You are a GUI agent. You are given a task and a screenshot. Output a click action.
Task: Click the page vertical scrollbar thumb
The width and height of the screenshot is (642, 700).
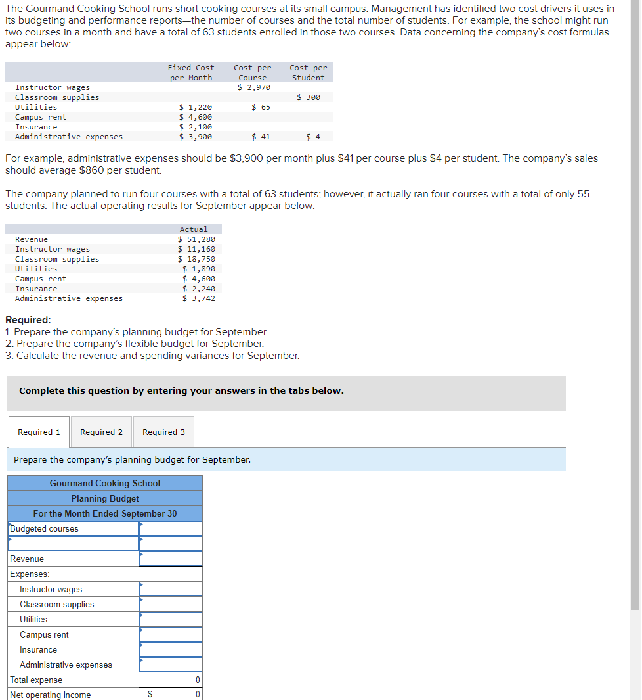[635, 305]
